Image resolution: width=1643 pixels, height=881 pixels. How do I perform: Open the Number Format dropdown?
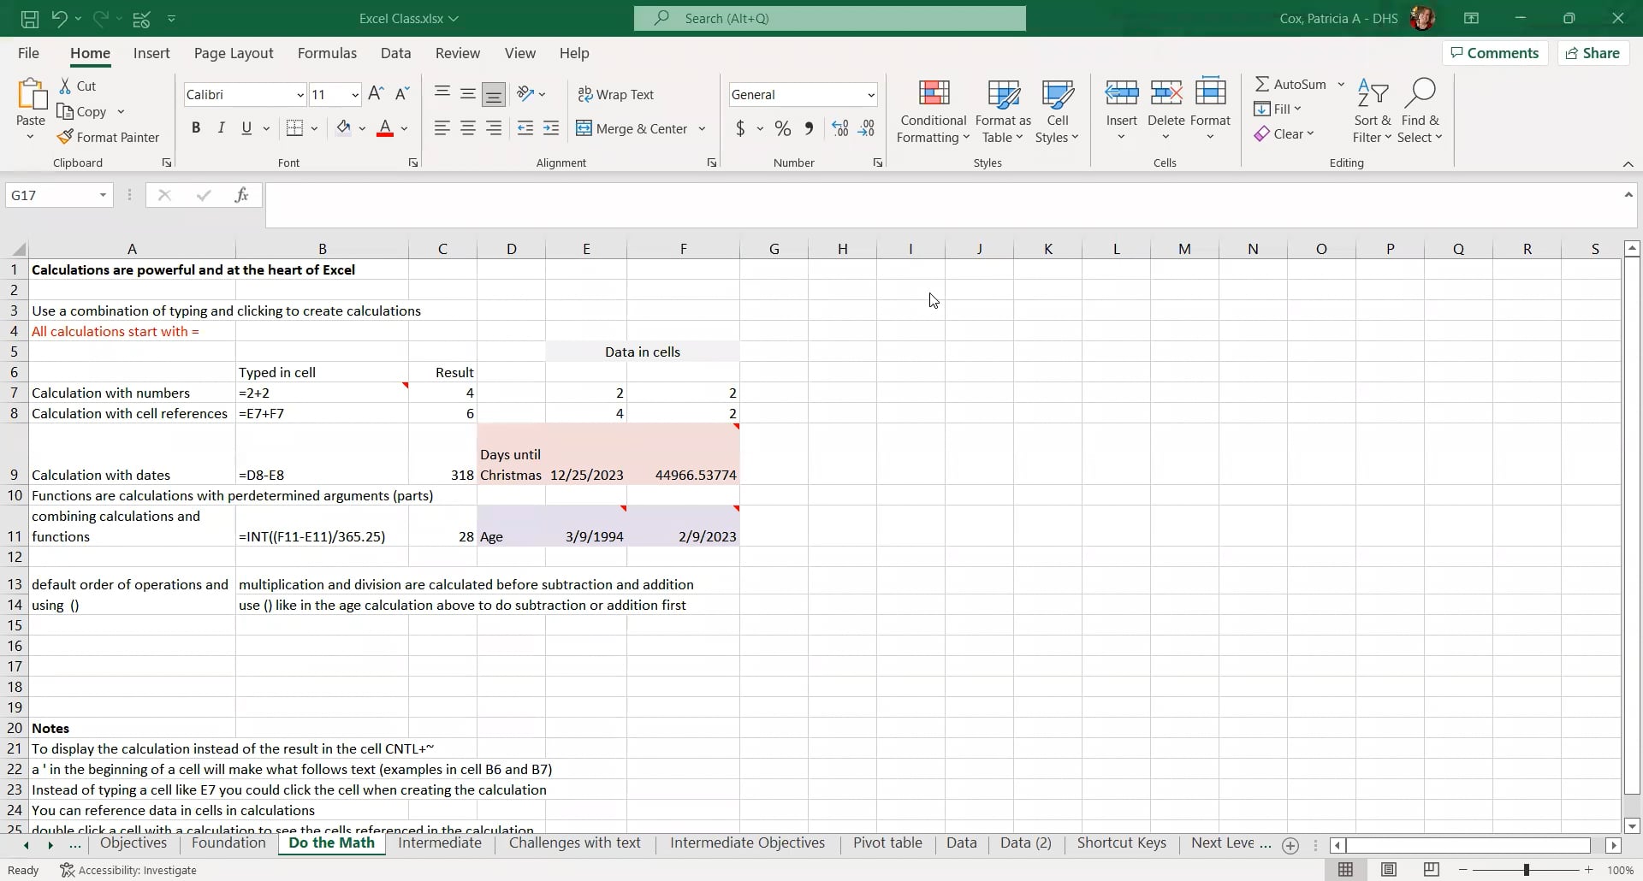(x=870, y=94)
